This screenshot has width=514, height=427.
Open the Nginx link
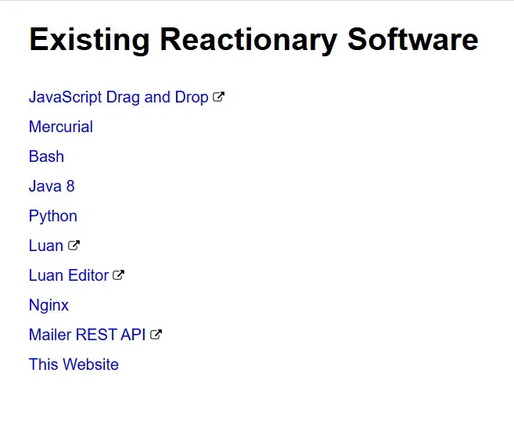(x=49, y=305)
